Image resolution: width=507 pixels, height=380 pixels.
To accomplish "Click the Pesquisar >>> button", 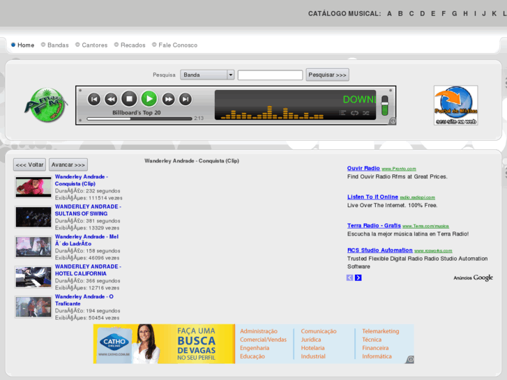I will (327, 75).
